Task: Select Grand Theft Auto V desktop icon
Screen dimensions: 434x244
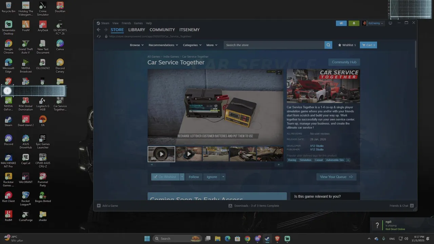Action: pyautogui.click(x=26, y=47)
